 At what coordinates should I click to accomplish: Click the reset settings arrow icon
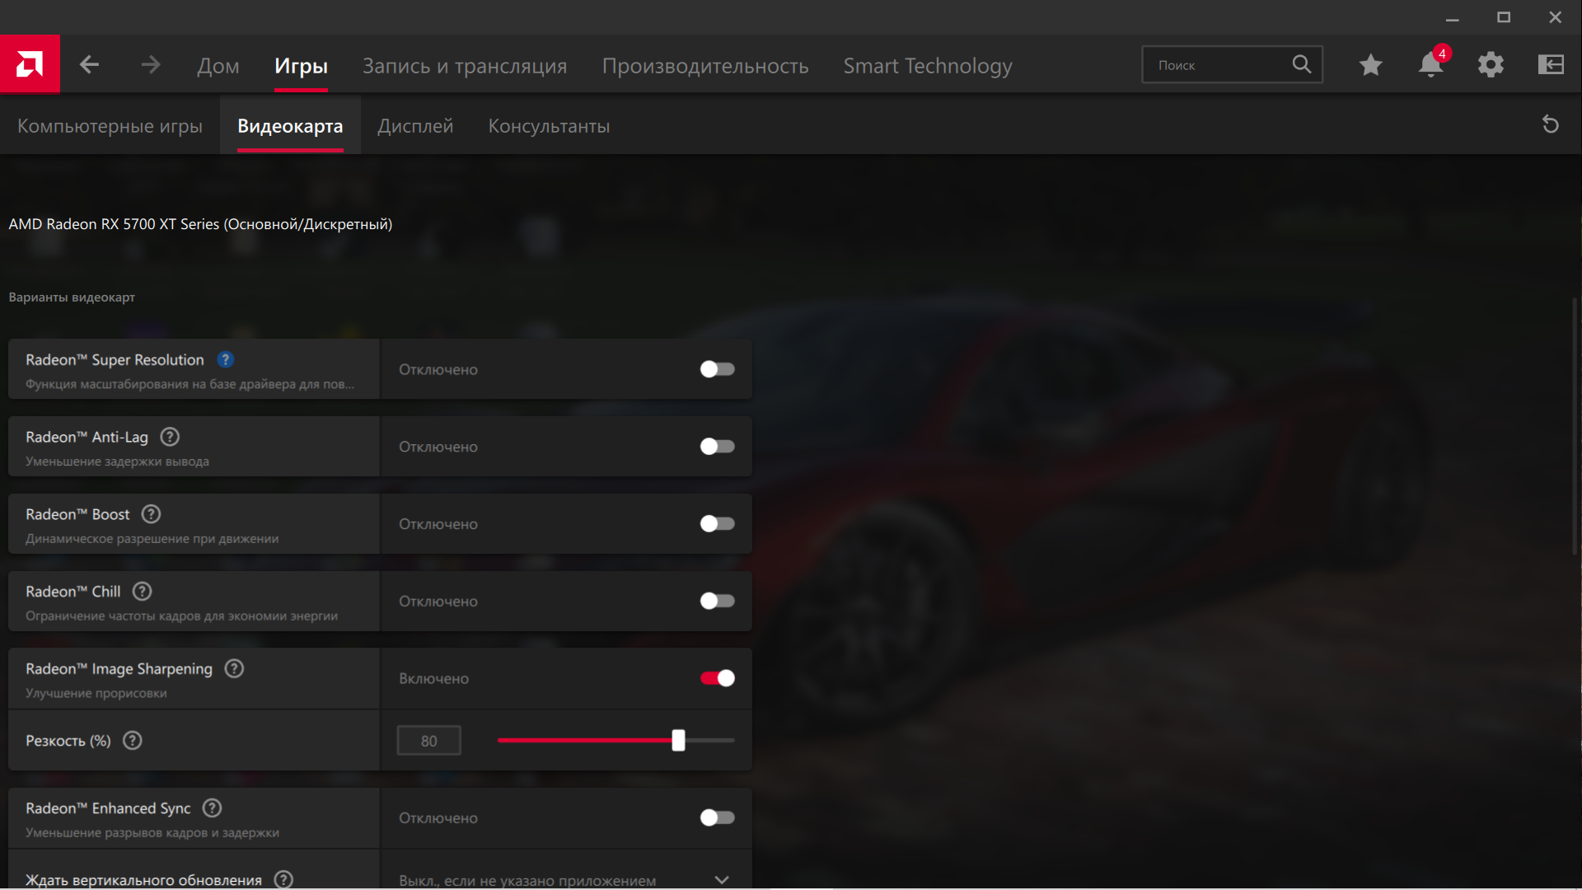tap(1550, 124)
